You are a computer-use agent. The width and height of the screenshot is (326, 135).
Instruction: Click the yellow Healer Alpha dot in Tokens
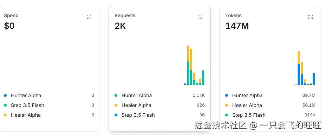[x=227, y=105]
